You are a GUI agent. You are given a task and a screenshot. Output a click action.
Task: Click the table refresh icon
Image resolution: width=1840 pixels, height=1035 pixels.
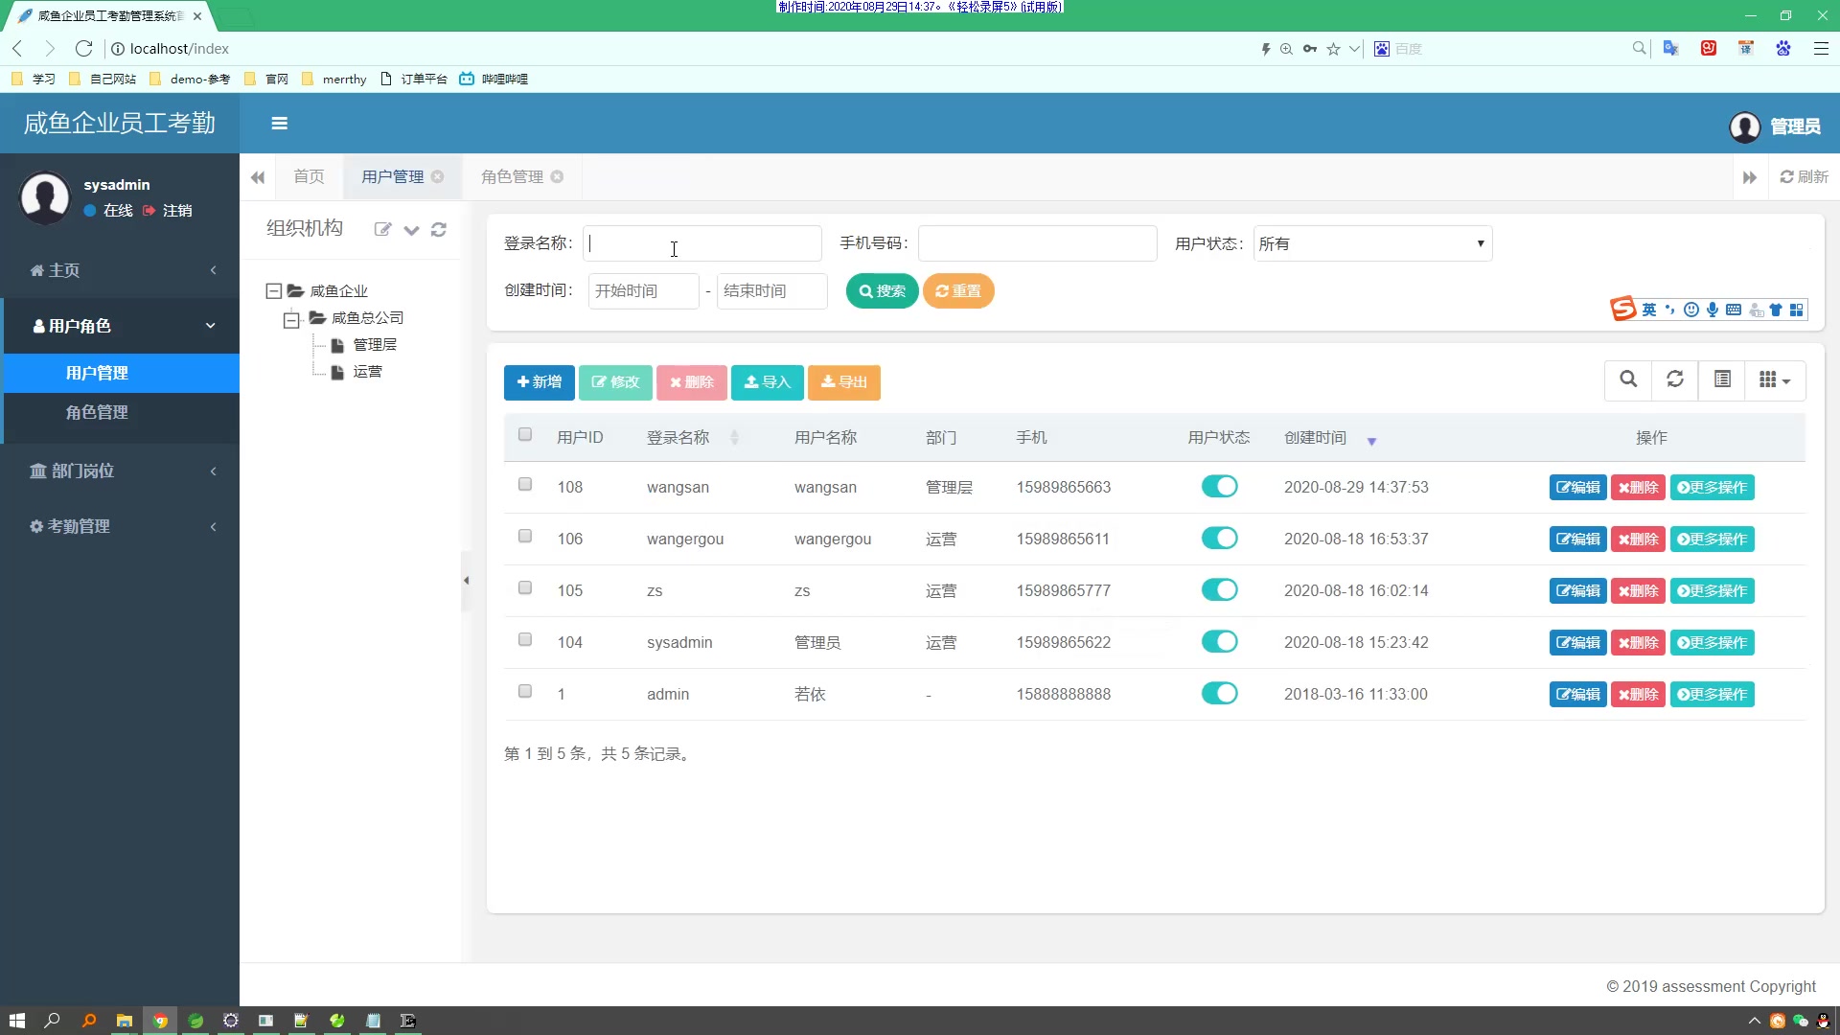pos(1674,379)
